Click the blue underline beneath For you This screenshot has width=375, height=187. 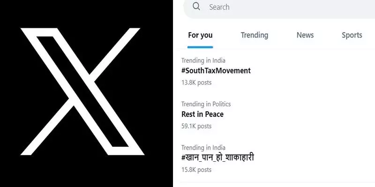click(x=200, y=47)
